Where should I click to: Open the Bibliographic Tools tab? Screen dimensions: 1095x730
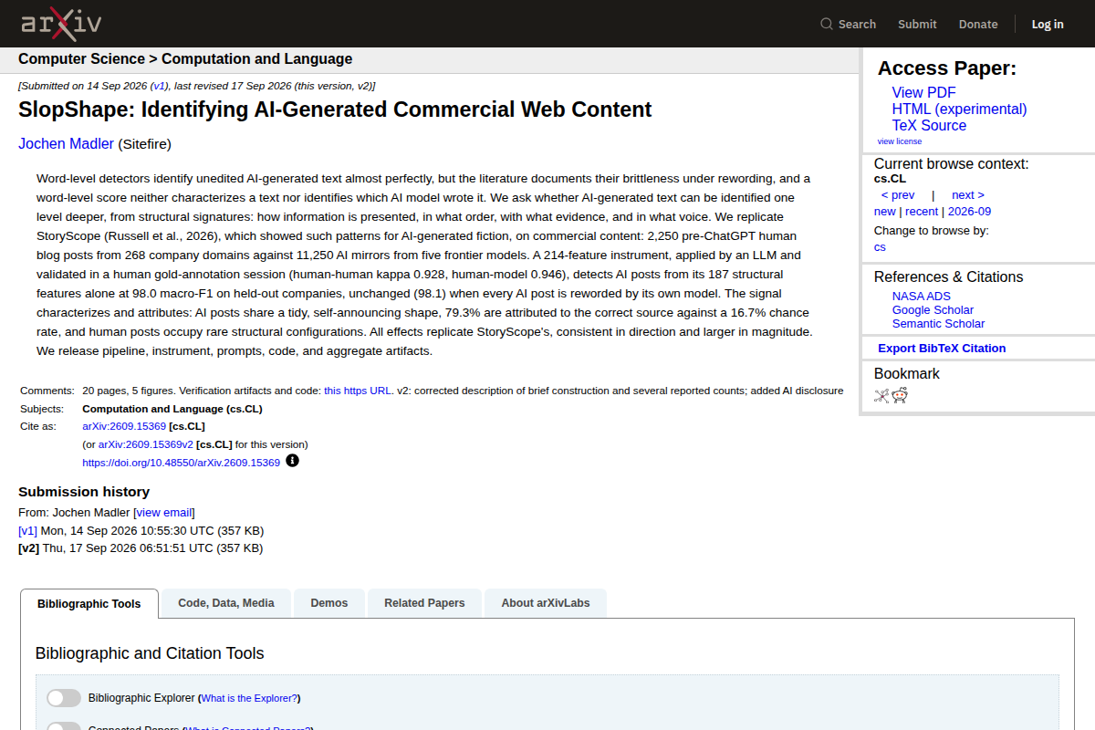pyautogui.click(x=89, y=603)
